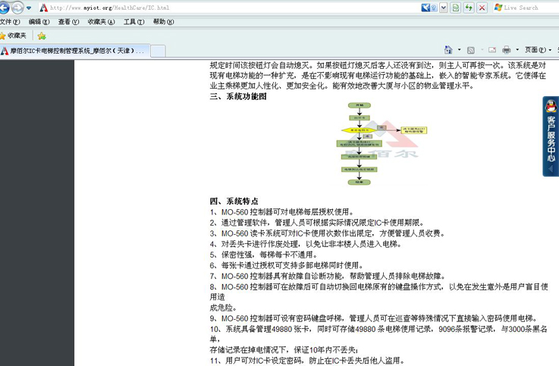
Task: Open the 查看(V) menu
Action: [68, 22]
